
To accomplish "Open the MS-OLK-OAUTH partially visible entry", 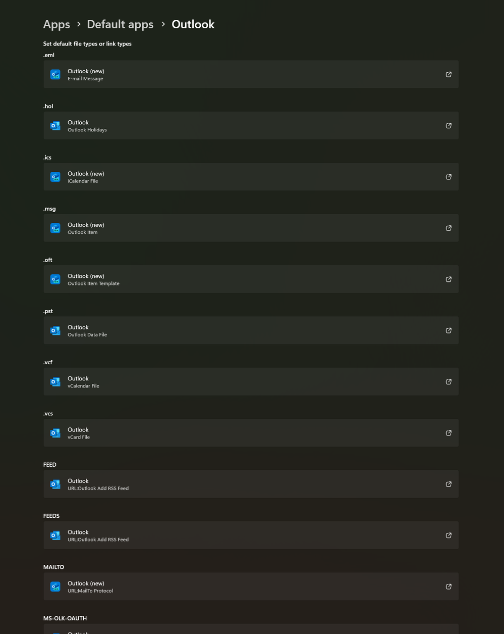I will click(x=251, y=629).
